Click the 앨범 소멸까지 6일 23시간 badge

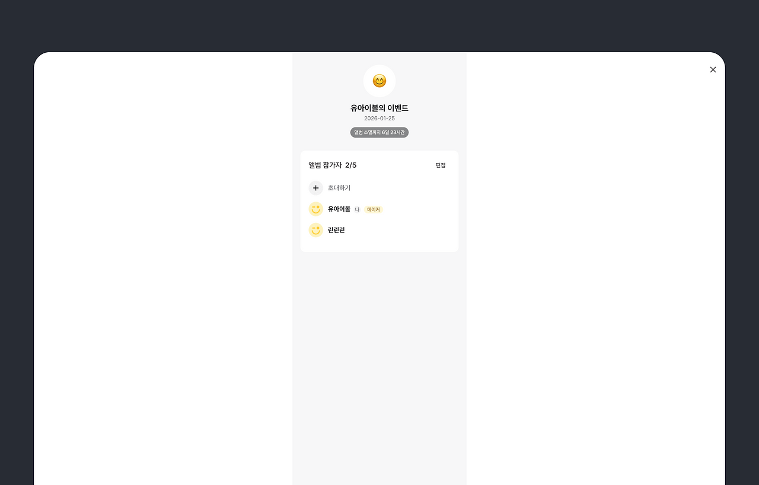379,132
